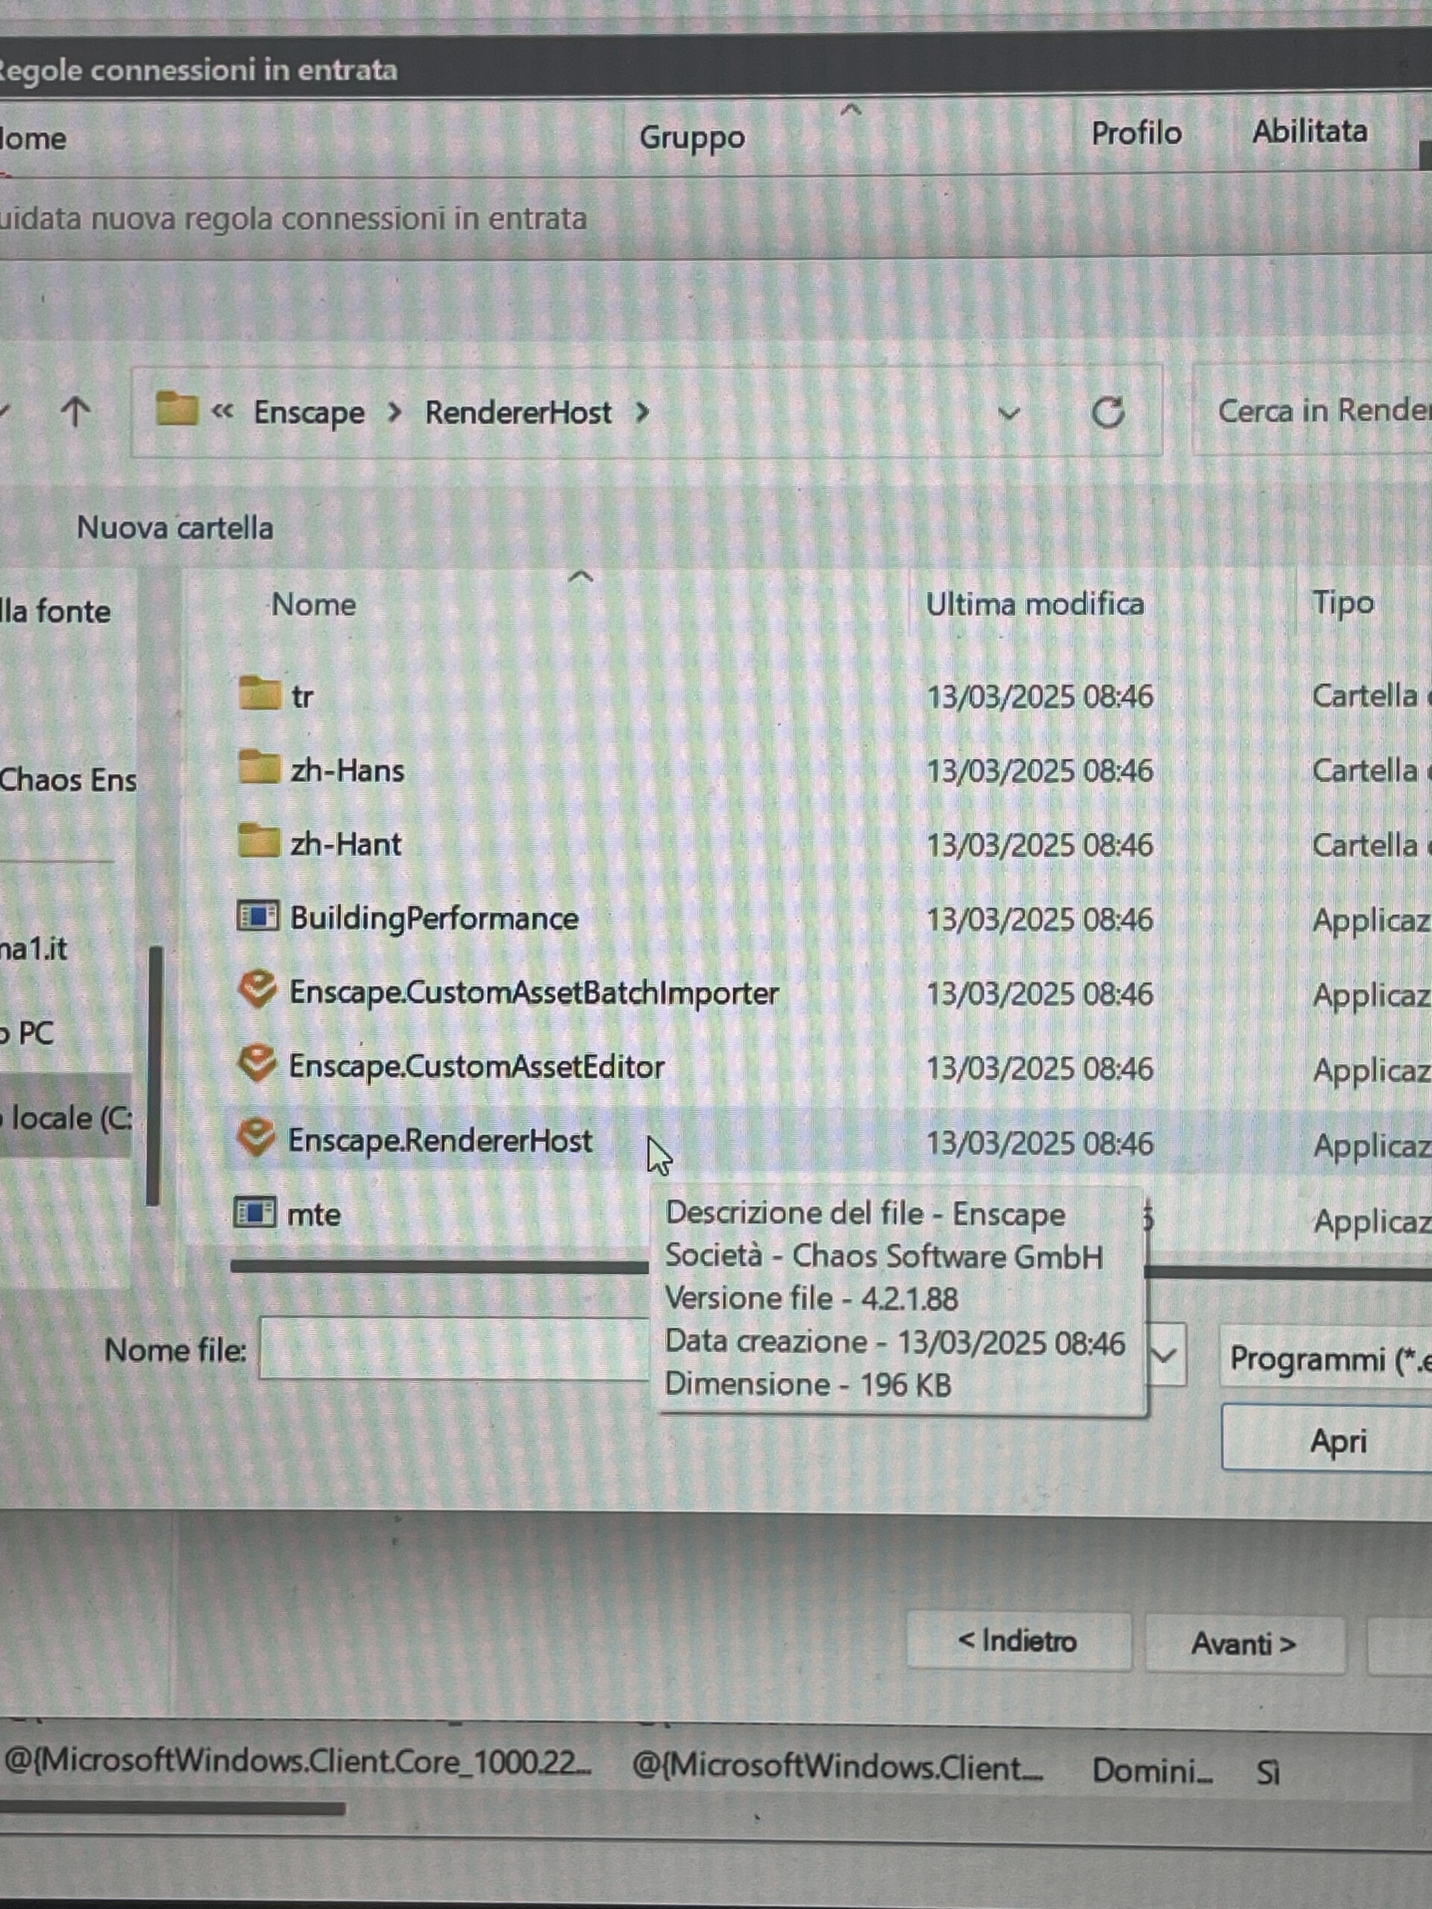Screen dimensions: 1432x1909
Task: Select Chaos Ens item in navigation pane
Action: (67, 780)
